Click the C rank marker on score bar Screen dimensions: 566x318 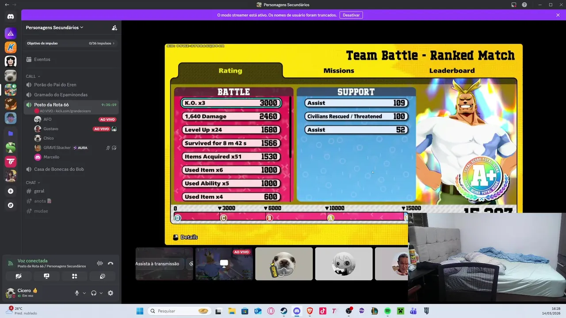pyautogui.click(x=223, y=218)
